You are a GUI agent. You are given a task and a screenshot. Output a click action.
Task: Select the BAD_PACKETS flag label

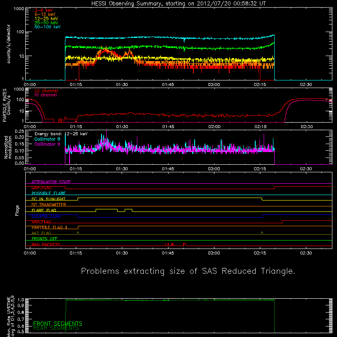point(46,245)
